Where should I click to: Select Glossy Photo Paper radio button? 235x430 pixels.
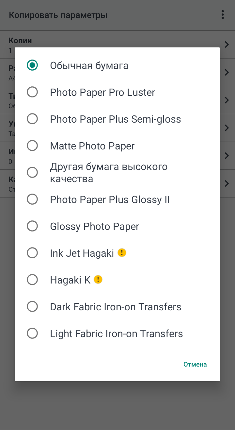pyautogui.click(x=32, y=226)
